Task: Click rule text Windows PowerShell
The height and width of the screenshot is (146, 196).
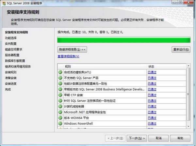Action: tap(78, 124)
